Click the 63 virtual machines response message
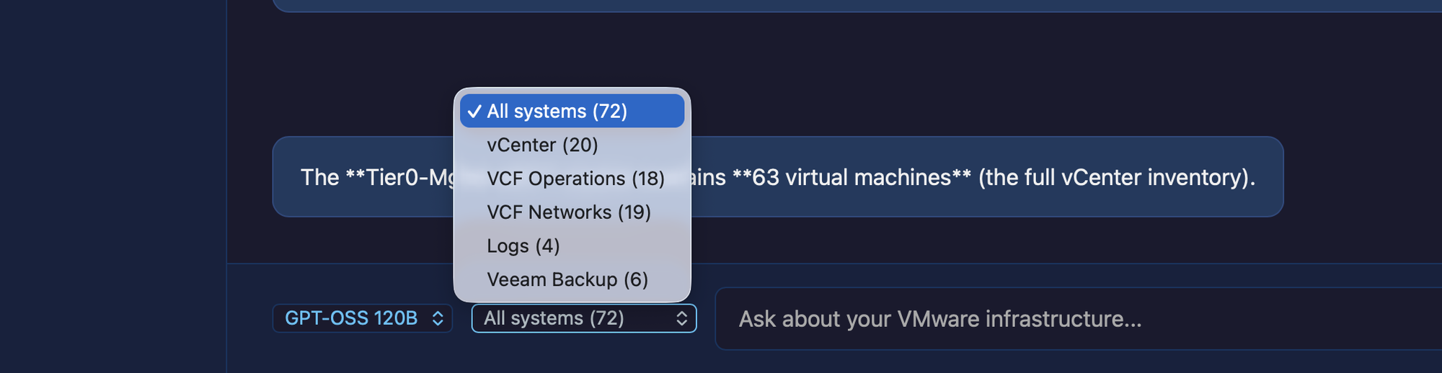This screenshot has height=373, width=1442. (778, 177)
